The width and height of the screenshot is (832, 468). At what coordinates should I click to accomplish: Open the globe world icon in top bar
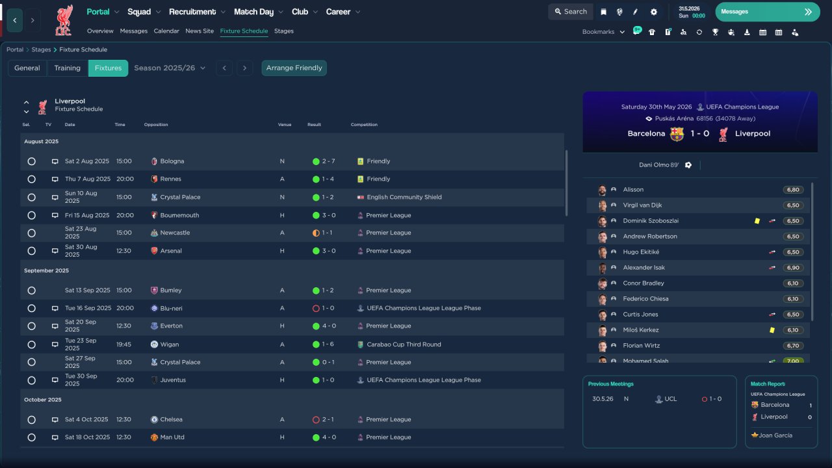[619, 12]
